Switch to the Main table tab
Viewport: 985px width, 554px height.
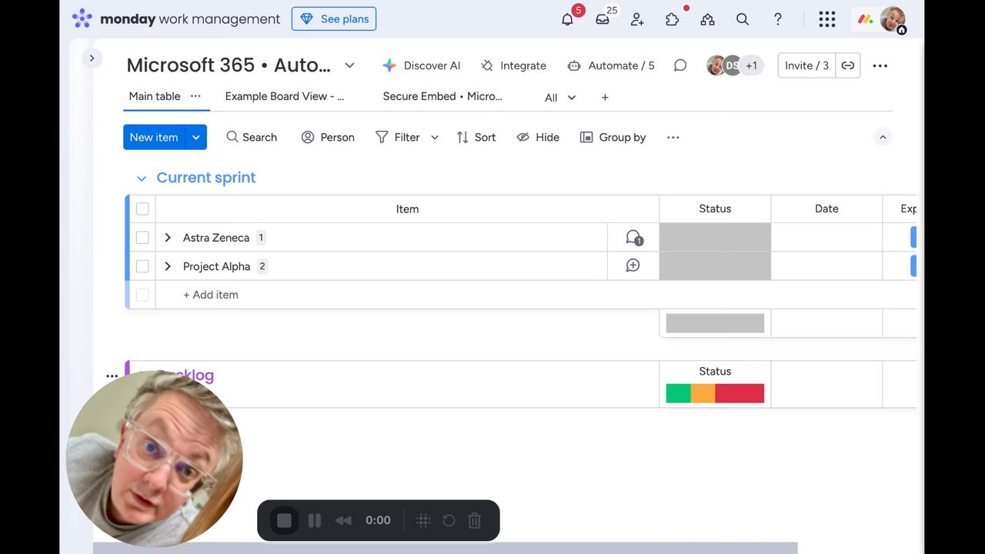(x=155, y=96)
